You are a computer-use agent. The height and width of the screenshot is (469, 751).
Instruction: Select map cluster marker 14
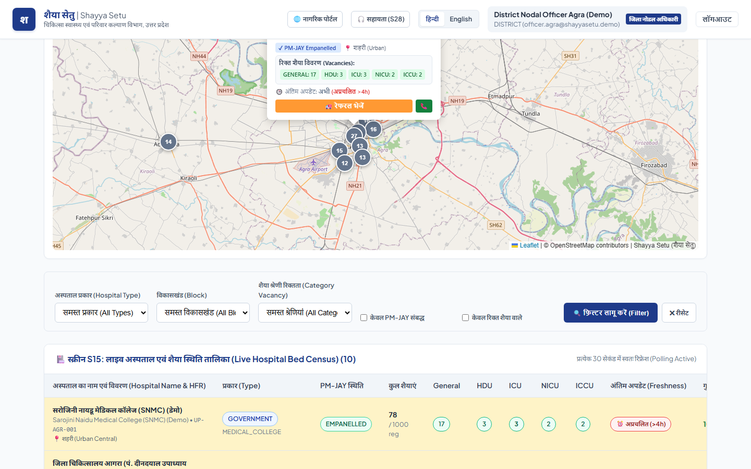[168, 141]
